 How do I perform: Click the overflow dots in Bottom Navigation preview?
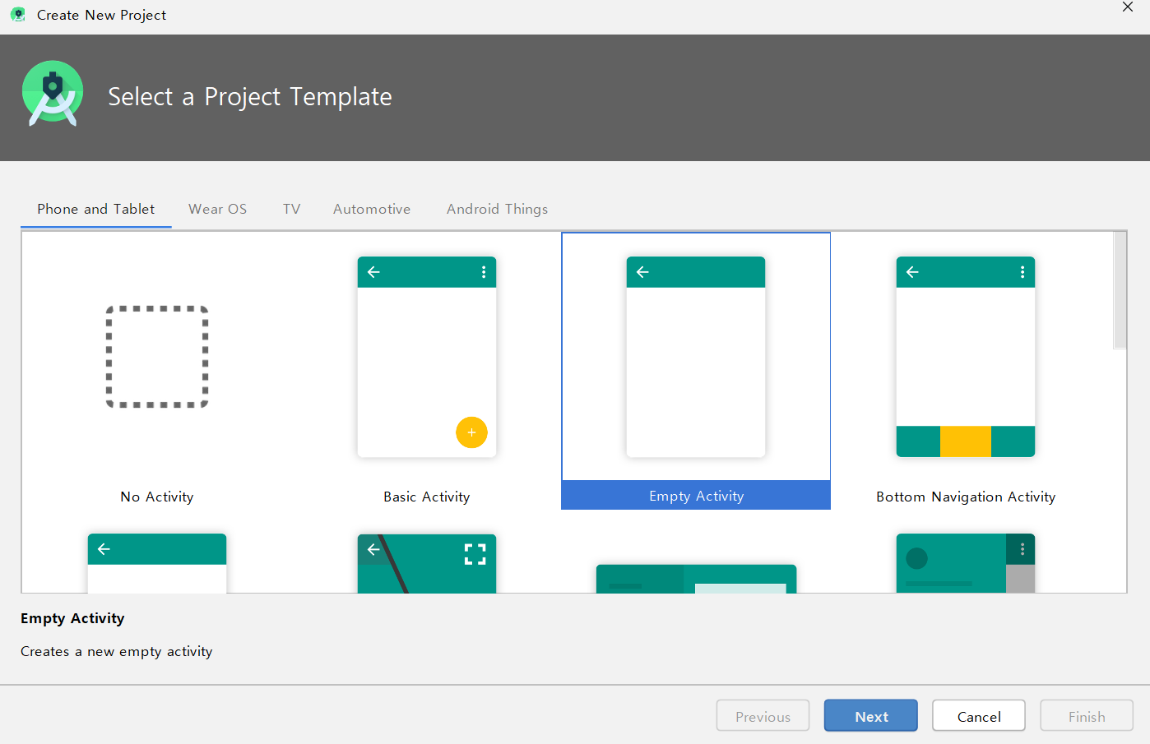click(x=1022, y=272)
